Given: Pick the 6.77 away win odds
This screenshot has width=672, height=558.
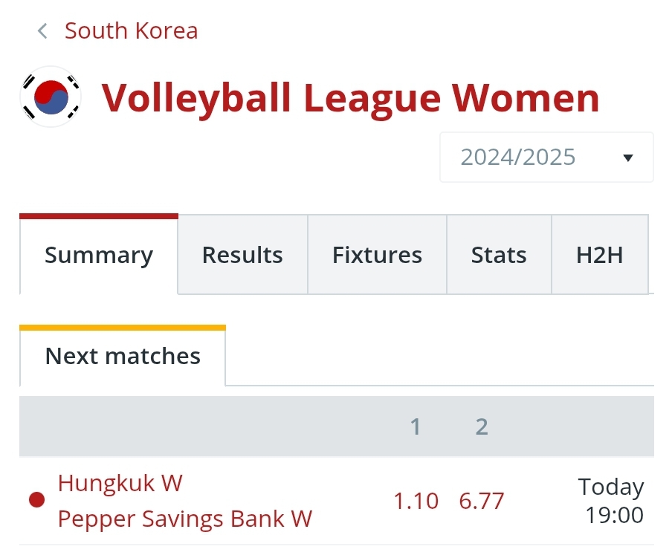Looking at the screenshot, I should 482,502.
